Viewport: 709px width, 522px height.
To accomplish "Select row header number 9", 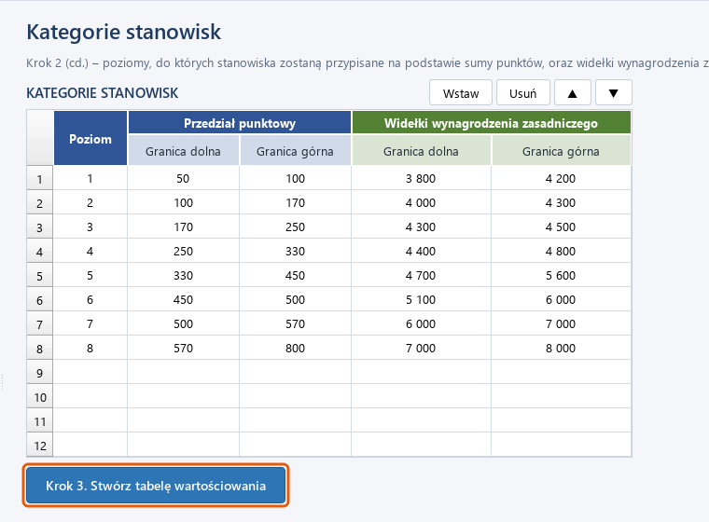I will (x=40, y=373).
